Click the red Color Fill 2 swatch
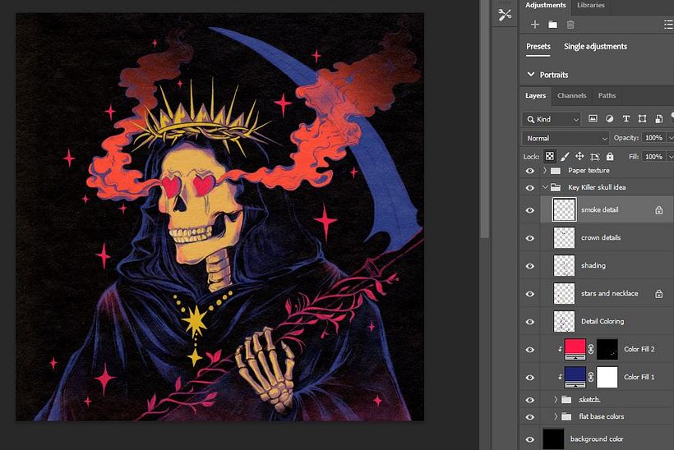Screen dimensions: 674x450 (575, 350)
